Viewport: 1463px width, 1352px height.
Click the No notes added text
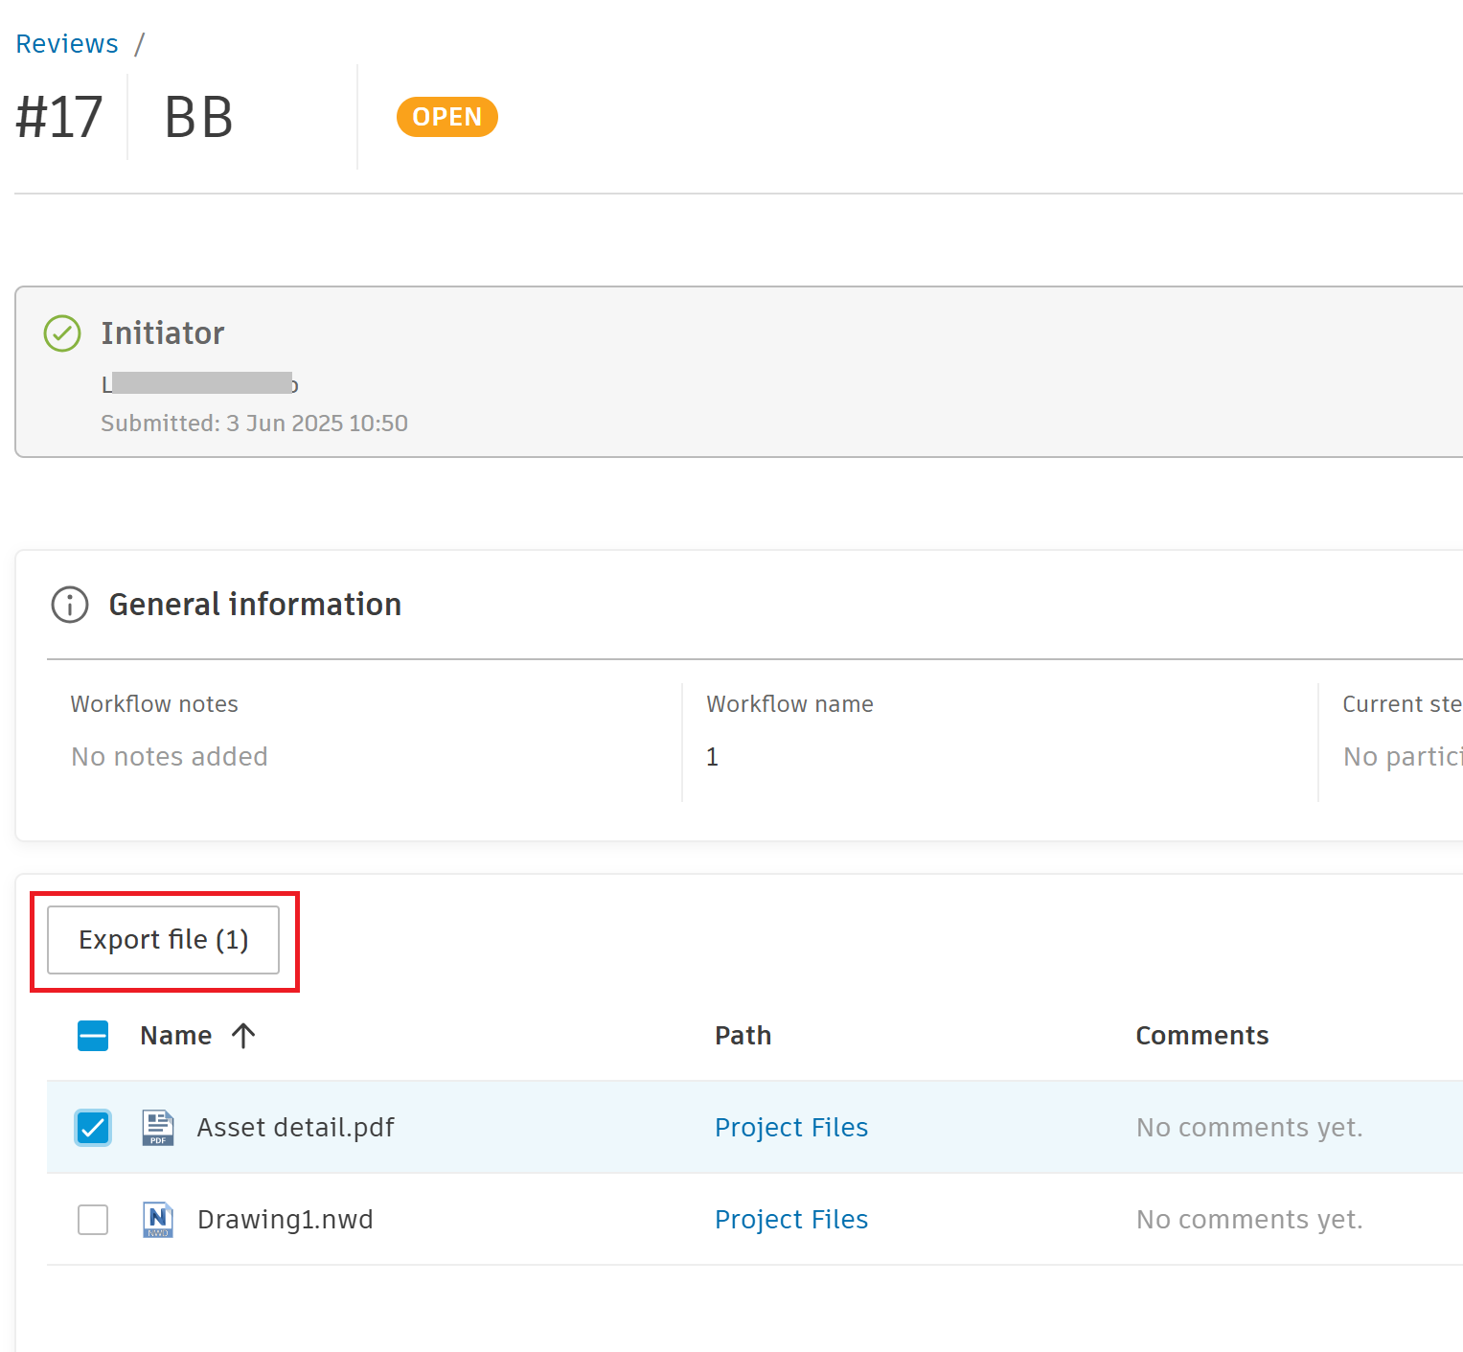click(170, 757)
